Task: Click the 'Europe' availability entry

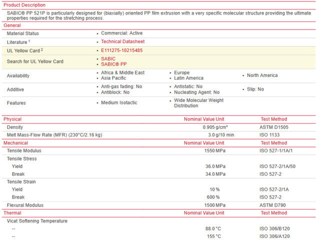Action: tap(181, 72)
